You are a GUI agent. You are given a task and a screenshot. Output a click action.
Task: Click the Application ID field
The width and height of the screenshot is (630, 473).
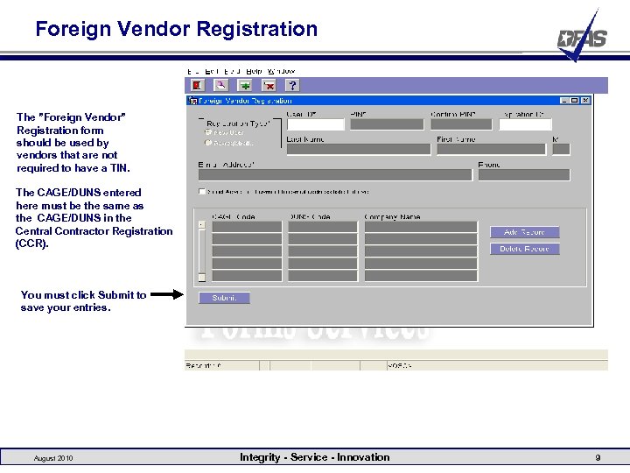pyautogui.click(x=526, y=124)
